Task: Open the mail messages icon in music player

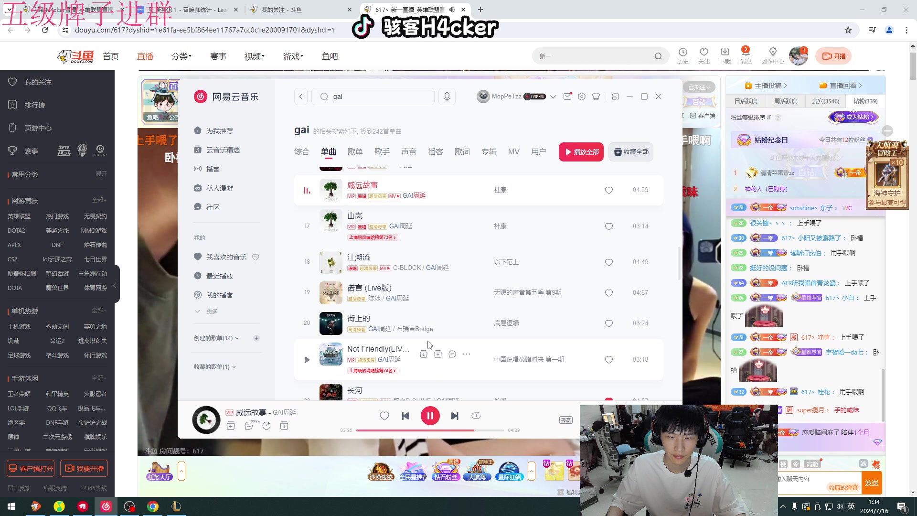Action: click(567, 96)
